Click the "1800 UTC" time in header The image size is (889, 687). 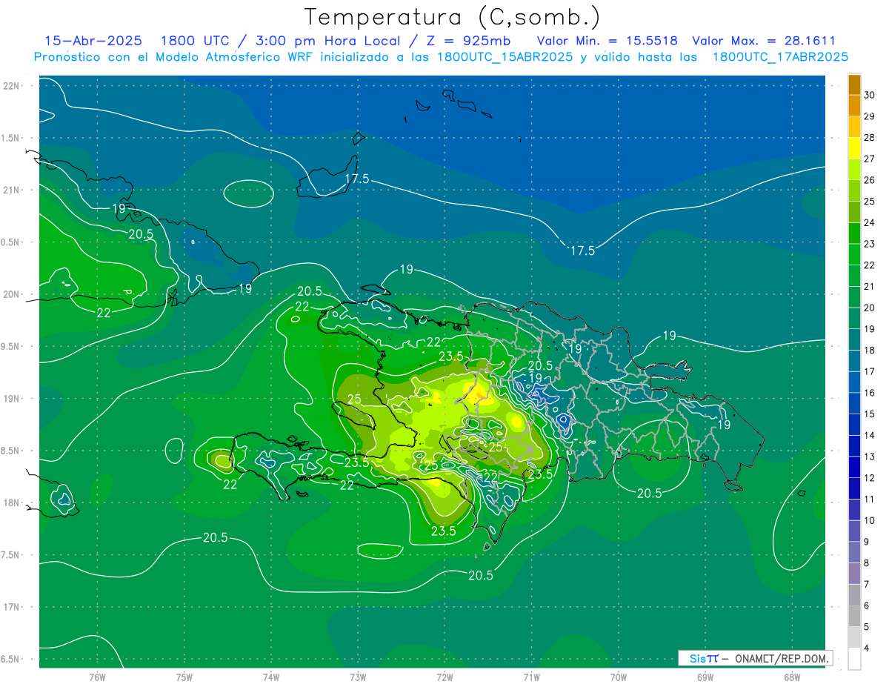(x=195, y=41)
